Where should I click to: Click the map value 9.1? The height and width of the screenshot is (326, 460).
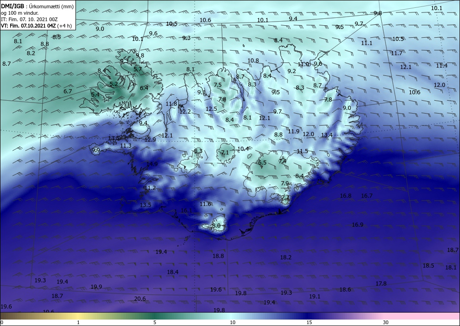(201, 92)
